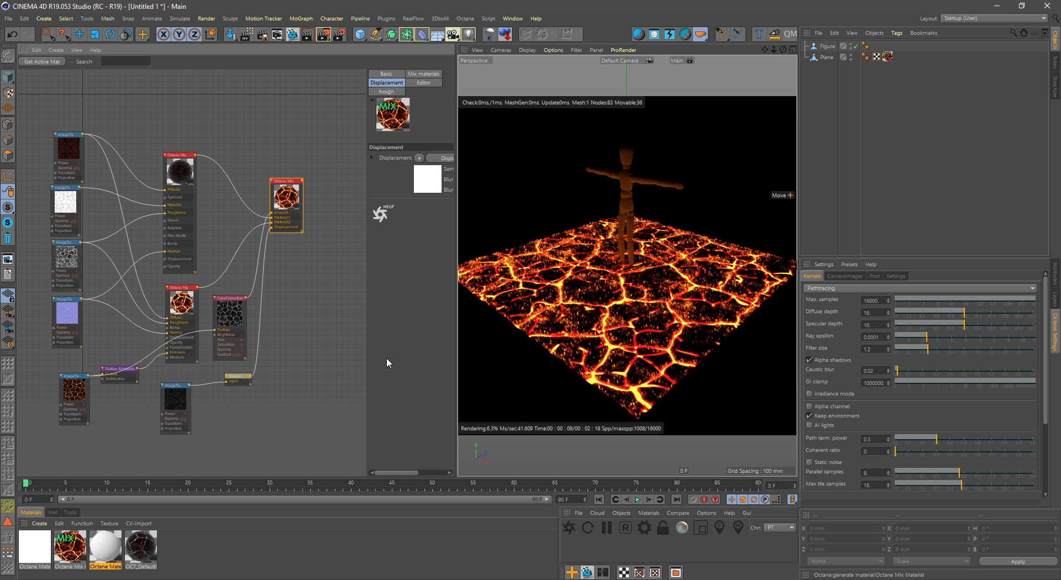Image resolution: width=1061 pixels, height=580 pixels.
Task: Open the MoGraph menu
Action: (x=301, y=18)
